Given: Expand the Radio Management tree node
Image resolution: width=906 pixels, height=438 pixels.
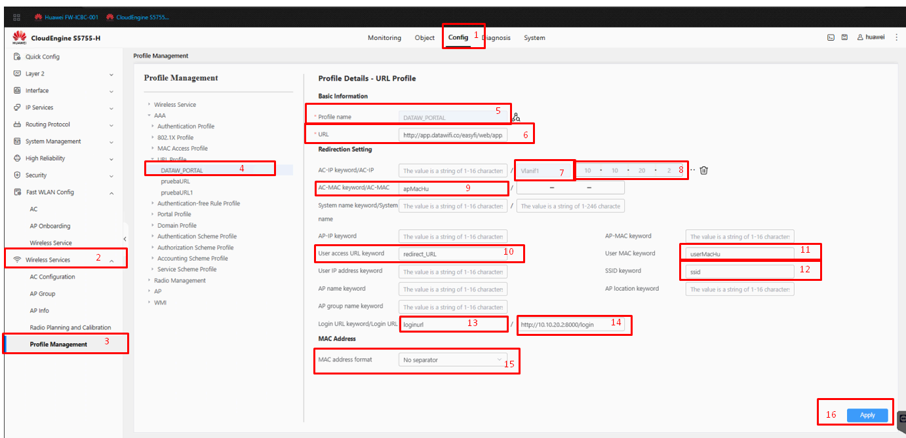Looking at the screenshot, I should 149,280.
